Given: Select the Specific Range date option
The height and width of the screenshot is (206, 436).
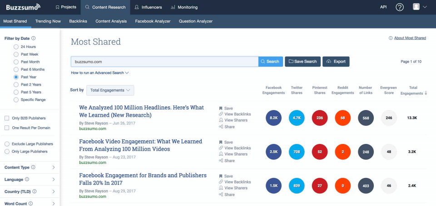Looking at the screenshot, I should [x=16, y=100].
